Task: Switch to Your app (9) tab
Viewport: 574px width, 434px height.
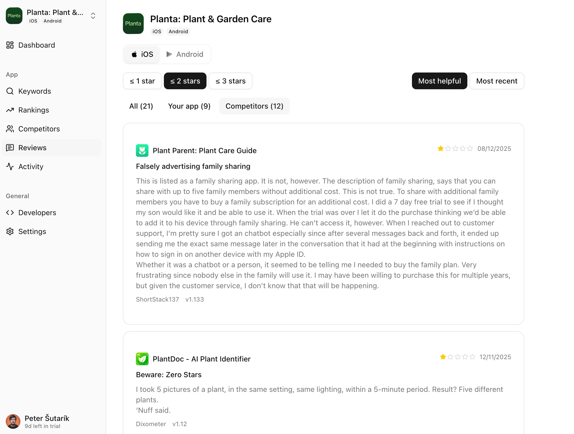Action: point(189,106)
